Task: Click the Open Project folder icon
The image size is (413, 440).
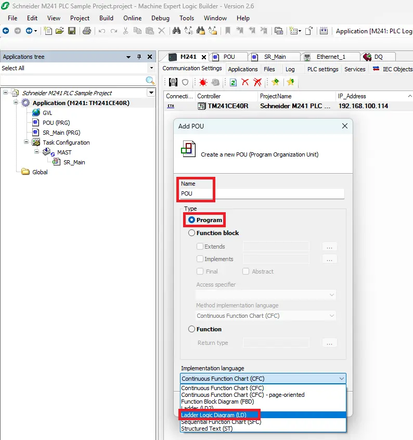Action: [x=59, y=31]
